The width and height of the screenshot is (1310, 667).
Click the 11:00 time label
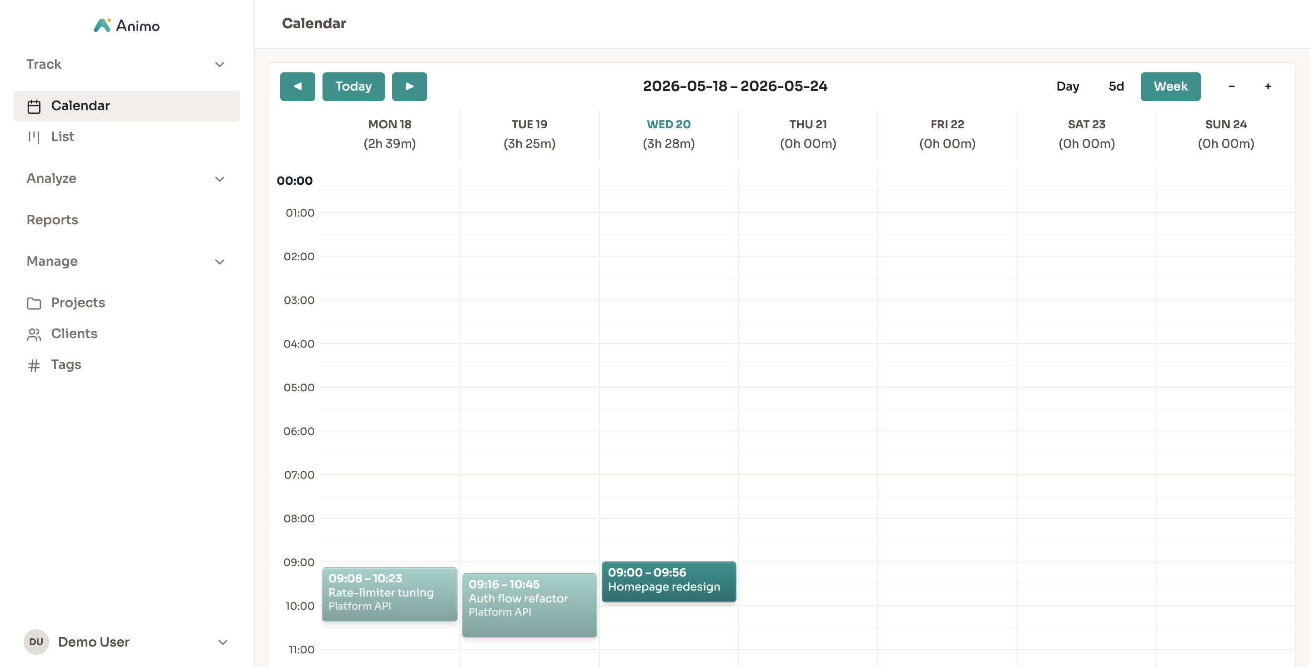click(x=301, y=650)
